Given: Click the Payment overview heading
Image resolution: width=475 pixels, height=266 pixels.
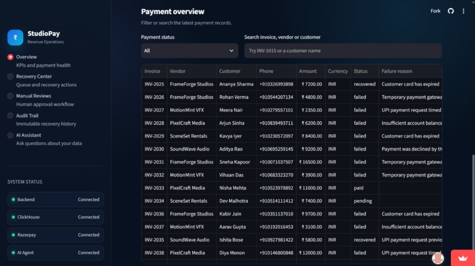Looking at the screenshot, I should tap(173, 12).
